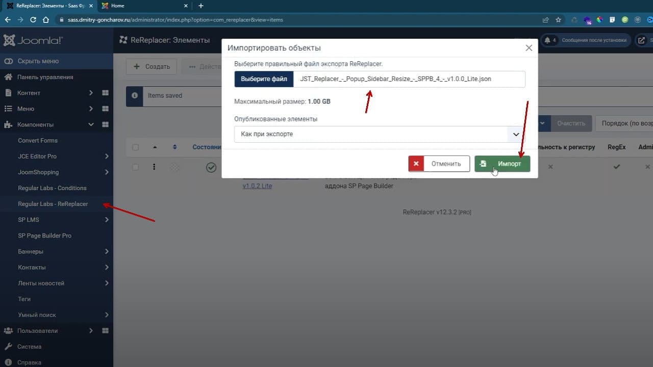The width and height of the screenshot is (653, 367).
Task: Open the Меню sidebar item
Action: 26,109
